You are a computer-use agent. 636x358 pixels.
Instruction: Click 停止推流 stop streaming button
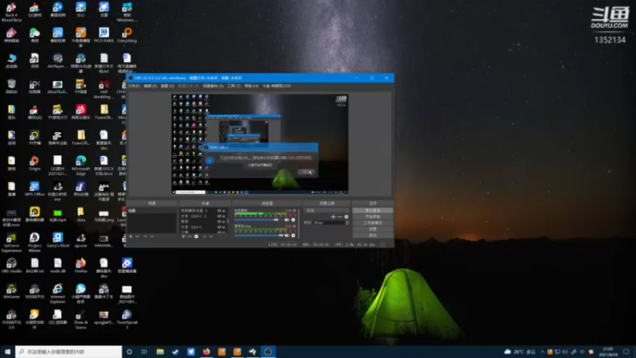click(372, 211)
